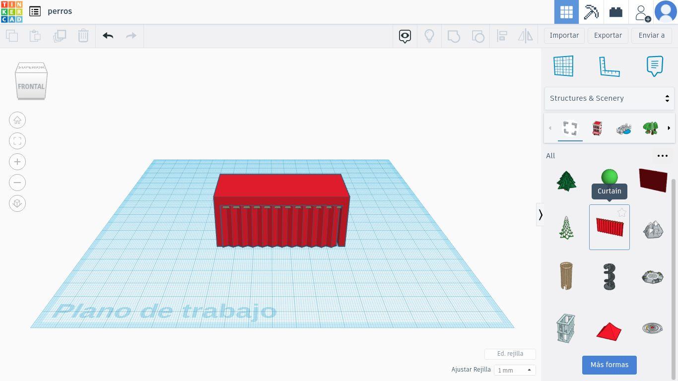Favorite the Curtain shape with star

(621, 212)
